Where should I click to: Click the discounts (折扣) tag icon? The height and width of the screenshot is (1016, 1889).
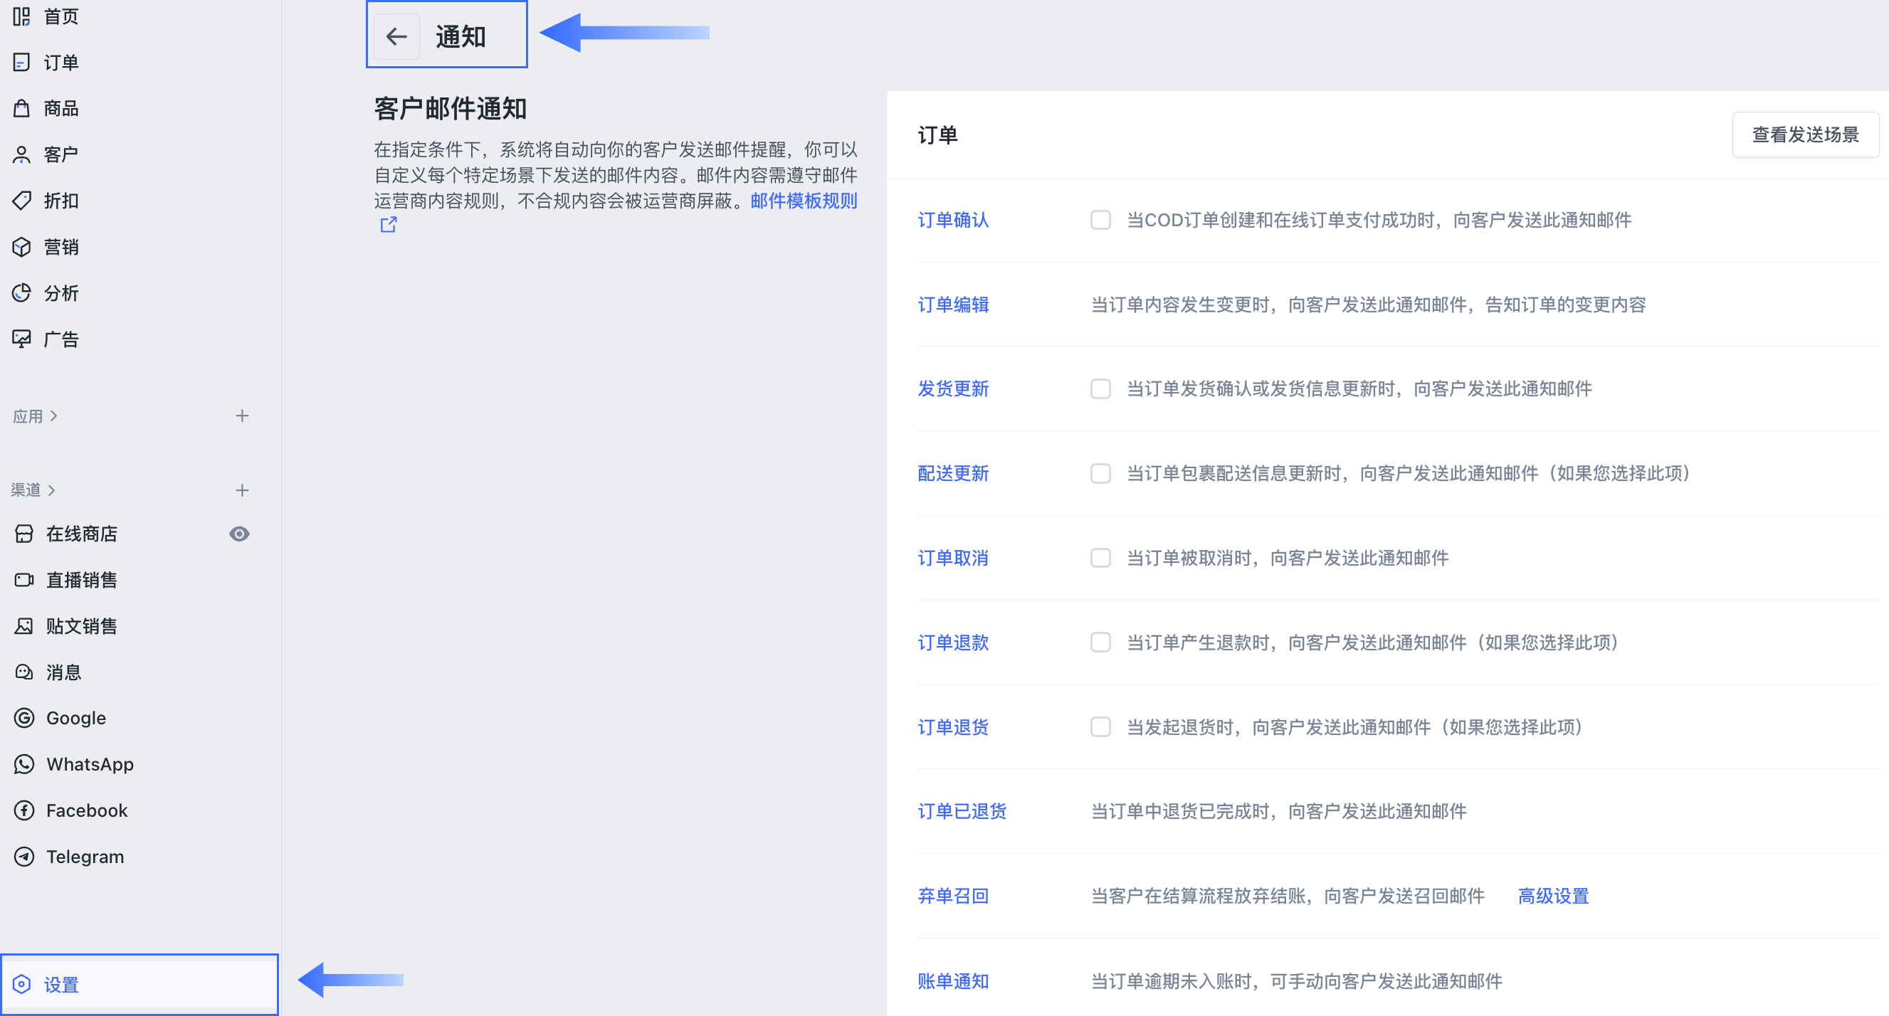coord(22,201)
